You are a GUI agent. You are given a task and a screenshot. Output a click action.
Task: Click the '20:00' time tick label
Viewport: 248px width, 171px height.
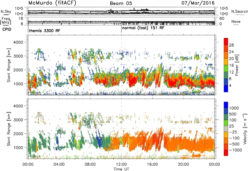(x=183, y=165)
